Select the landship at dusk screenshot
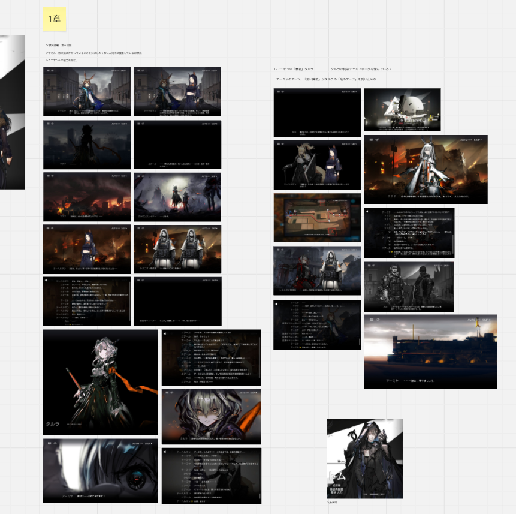This screenshot has height=514, width=516. tap(430, 351)
